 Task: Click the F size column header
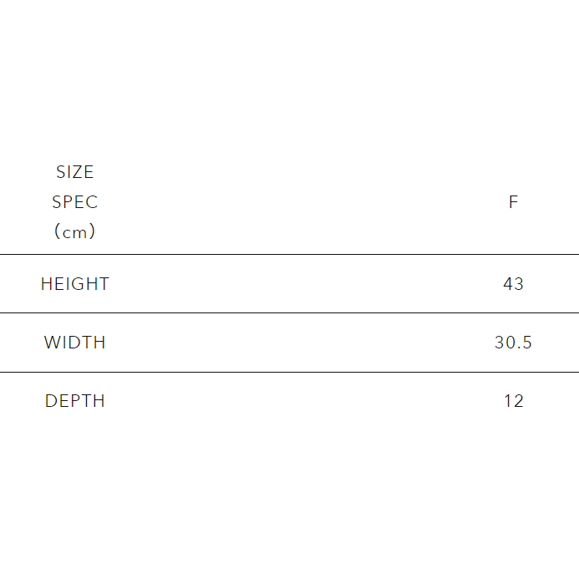(513, 202)
